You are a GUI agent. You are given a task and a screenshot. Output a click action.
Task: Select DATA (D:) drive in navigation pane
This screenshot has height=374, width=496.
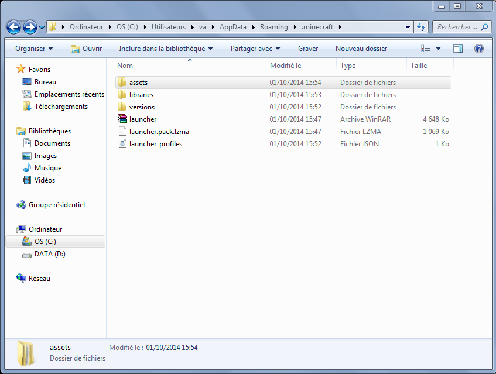point(50,254)
